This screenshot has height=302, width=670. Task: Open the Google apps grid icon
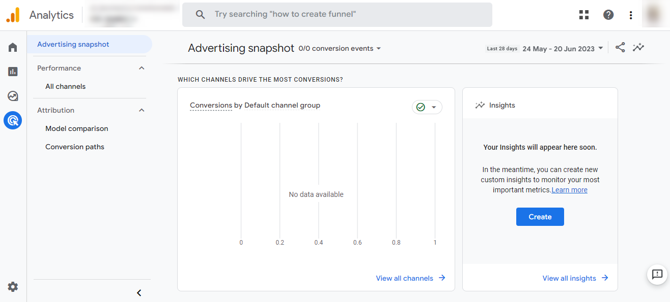(x=584, y=15)
